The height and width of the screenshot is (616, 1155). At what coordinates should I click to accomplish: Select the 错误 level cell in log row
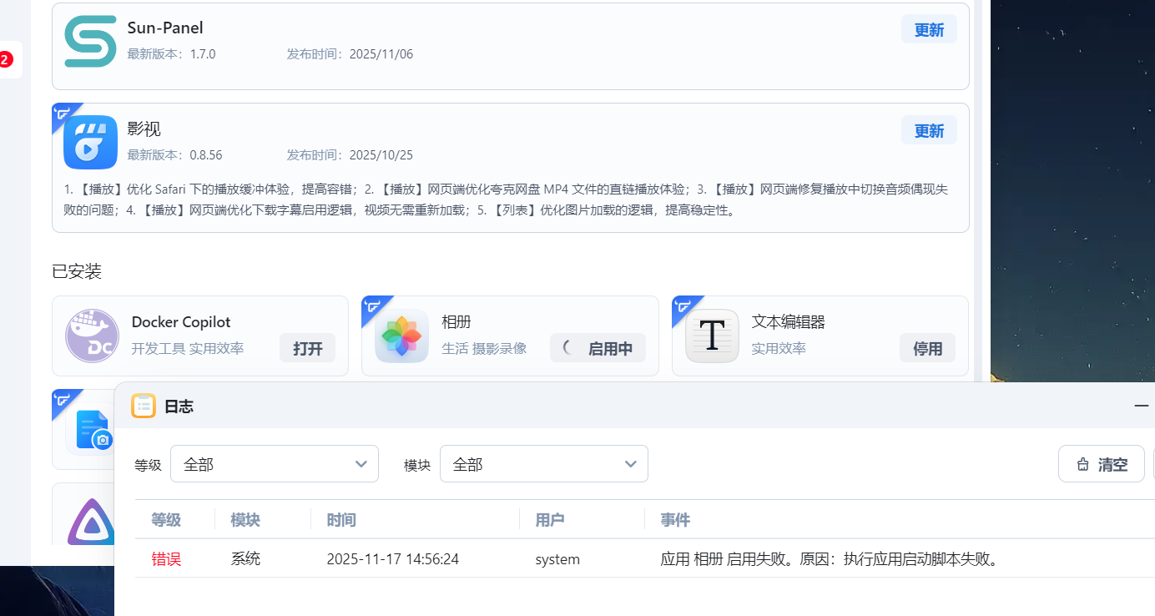pyautogui.click(x=166, y=559)
